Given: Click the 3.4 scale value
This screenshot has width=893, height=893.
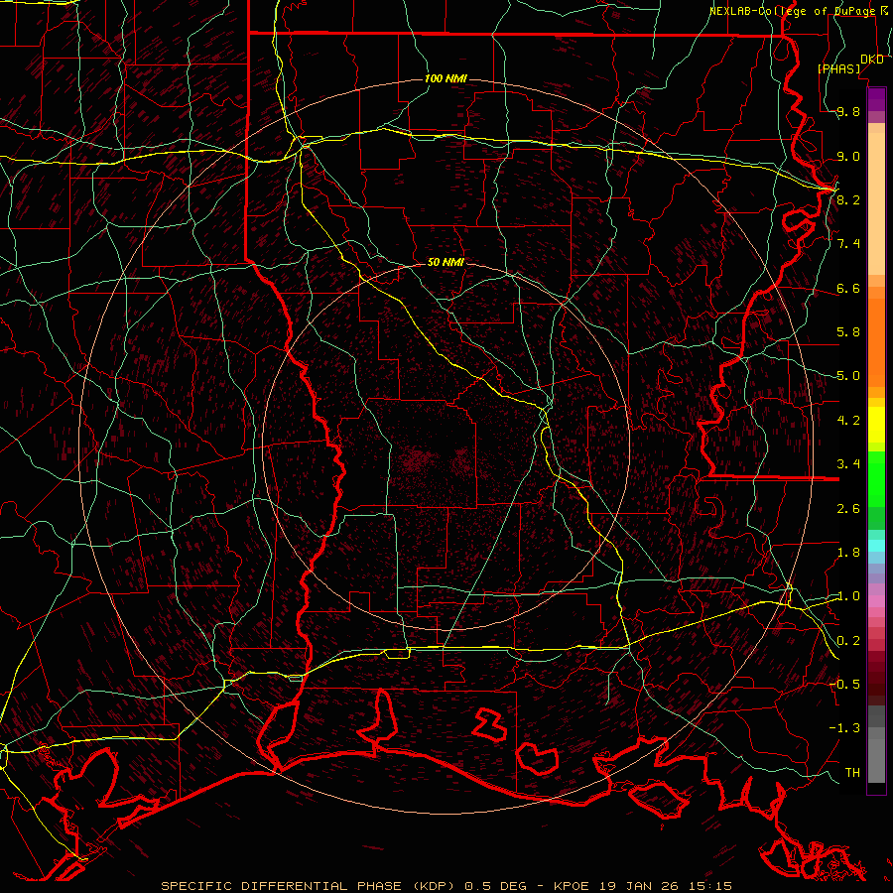Looking at the screenshot, I should 848,464.
